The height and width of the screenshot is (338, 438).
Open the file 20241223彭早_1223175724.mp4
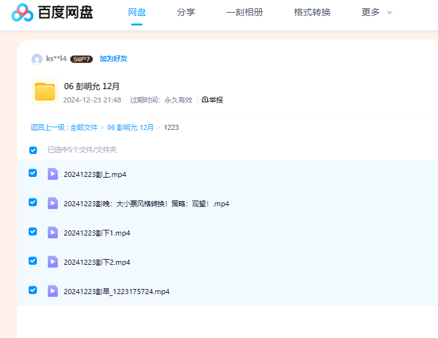[117, 292]
